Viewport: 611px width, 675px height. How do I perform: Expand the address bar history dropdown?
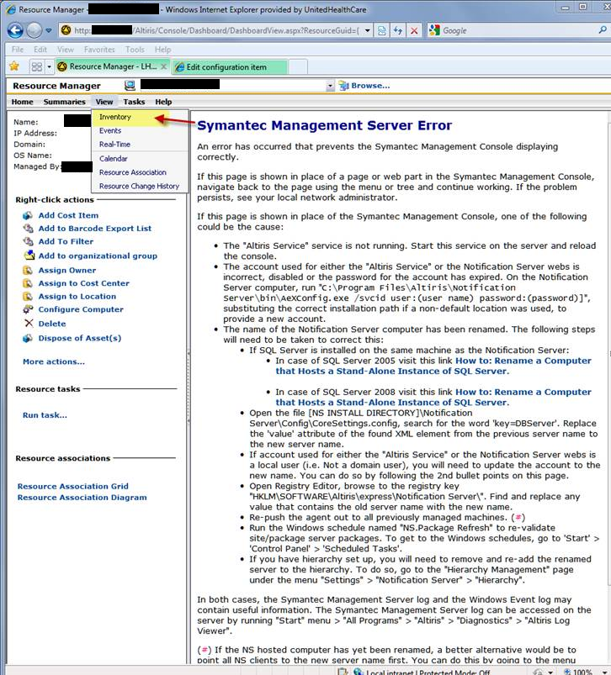367,30
